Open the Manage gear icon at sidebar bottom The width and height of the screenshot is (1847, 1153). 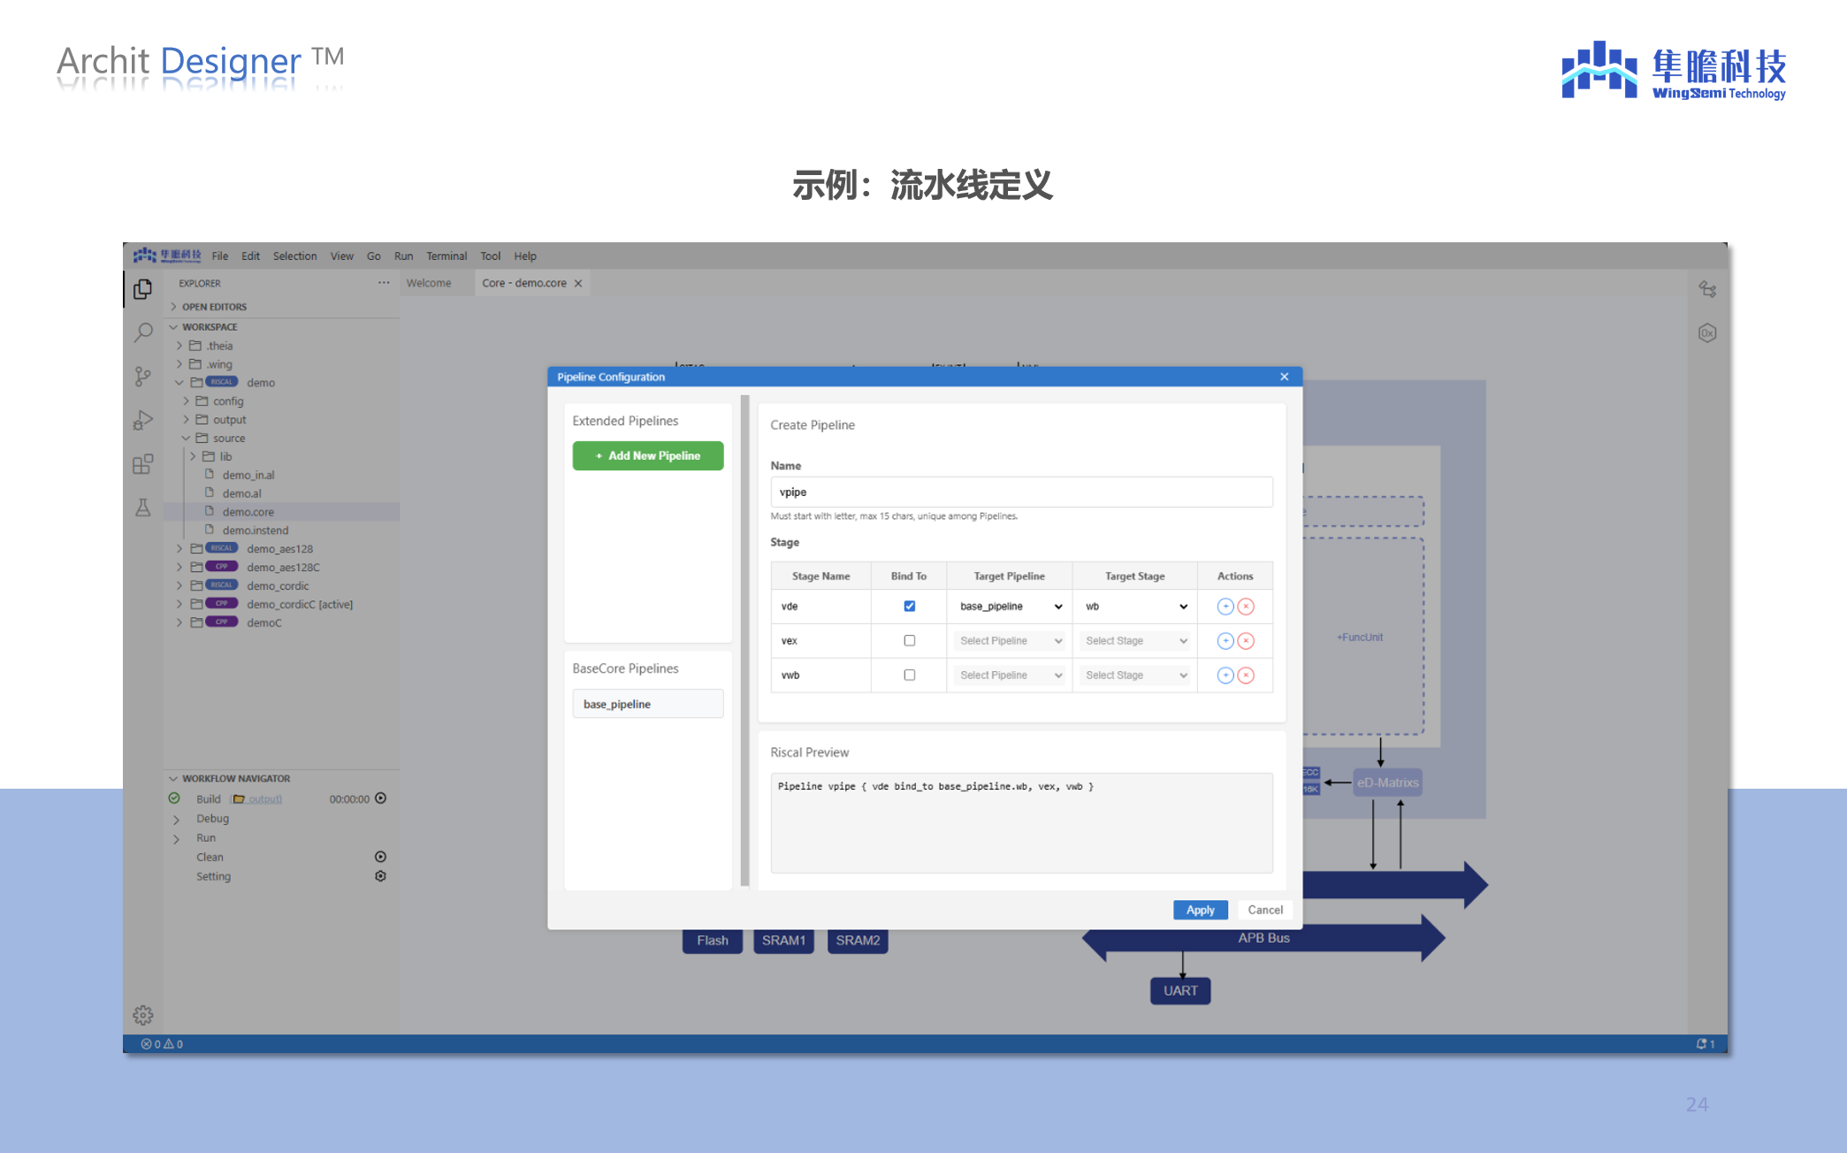[142, 1015]
